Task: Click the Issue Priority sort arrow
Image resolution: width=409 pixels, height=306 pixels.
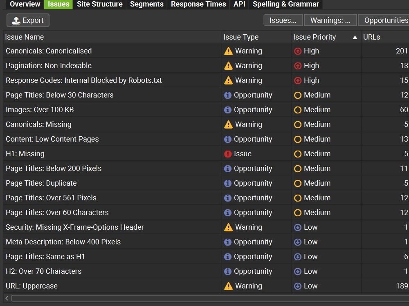Action: 355,38
